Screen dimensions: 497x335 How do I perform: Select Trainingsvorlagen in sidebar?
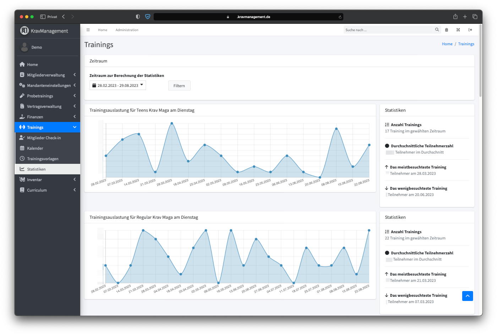(x=47, y=159)
